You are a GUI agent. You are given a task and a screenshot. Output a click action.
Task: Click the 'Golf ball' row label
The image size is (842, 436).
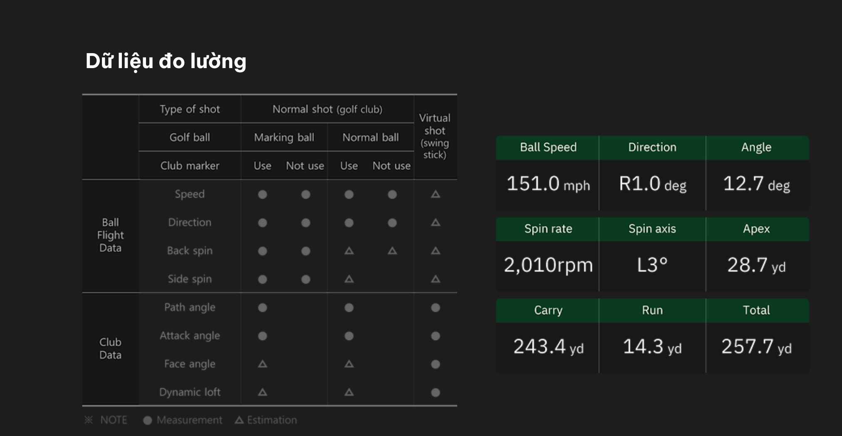pyautogui.click(x=190, y=137)
